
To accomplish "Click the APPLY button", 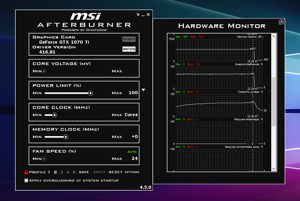I will [99, 172].
